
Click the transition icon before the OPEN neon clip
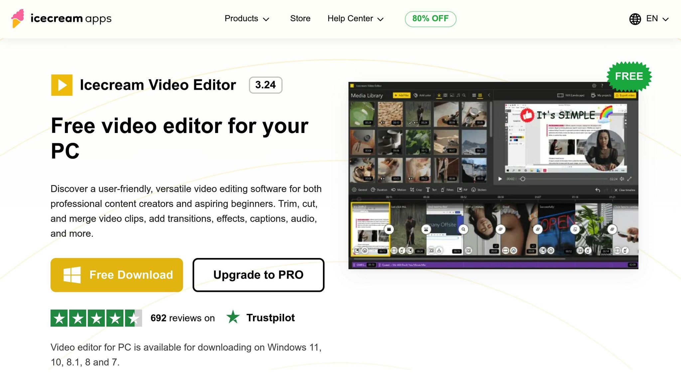pos(538,229)
